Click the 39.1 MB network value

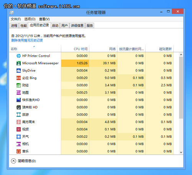pos(109,63)
